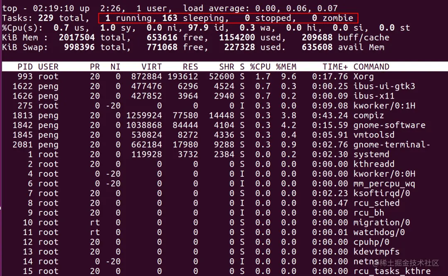
Task: Select the ksoftirqd/0 process name
Action: click(382, 193)
